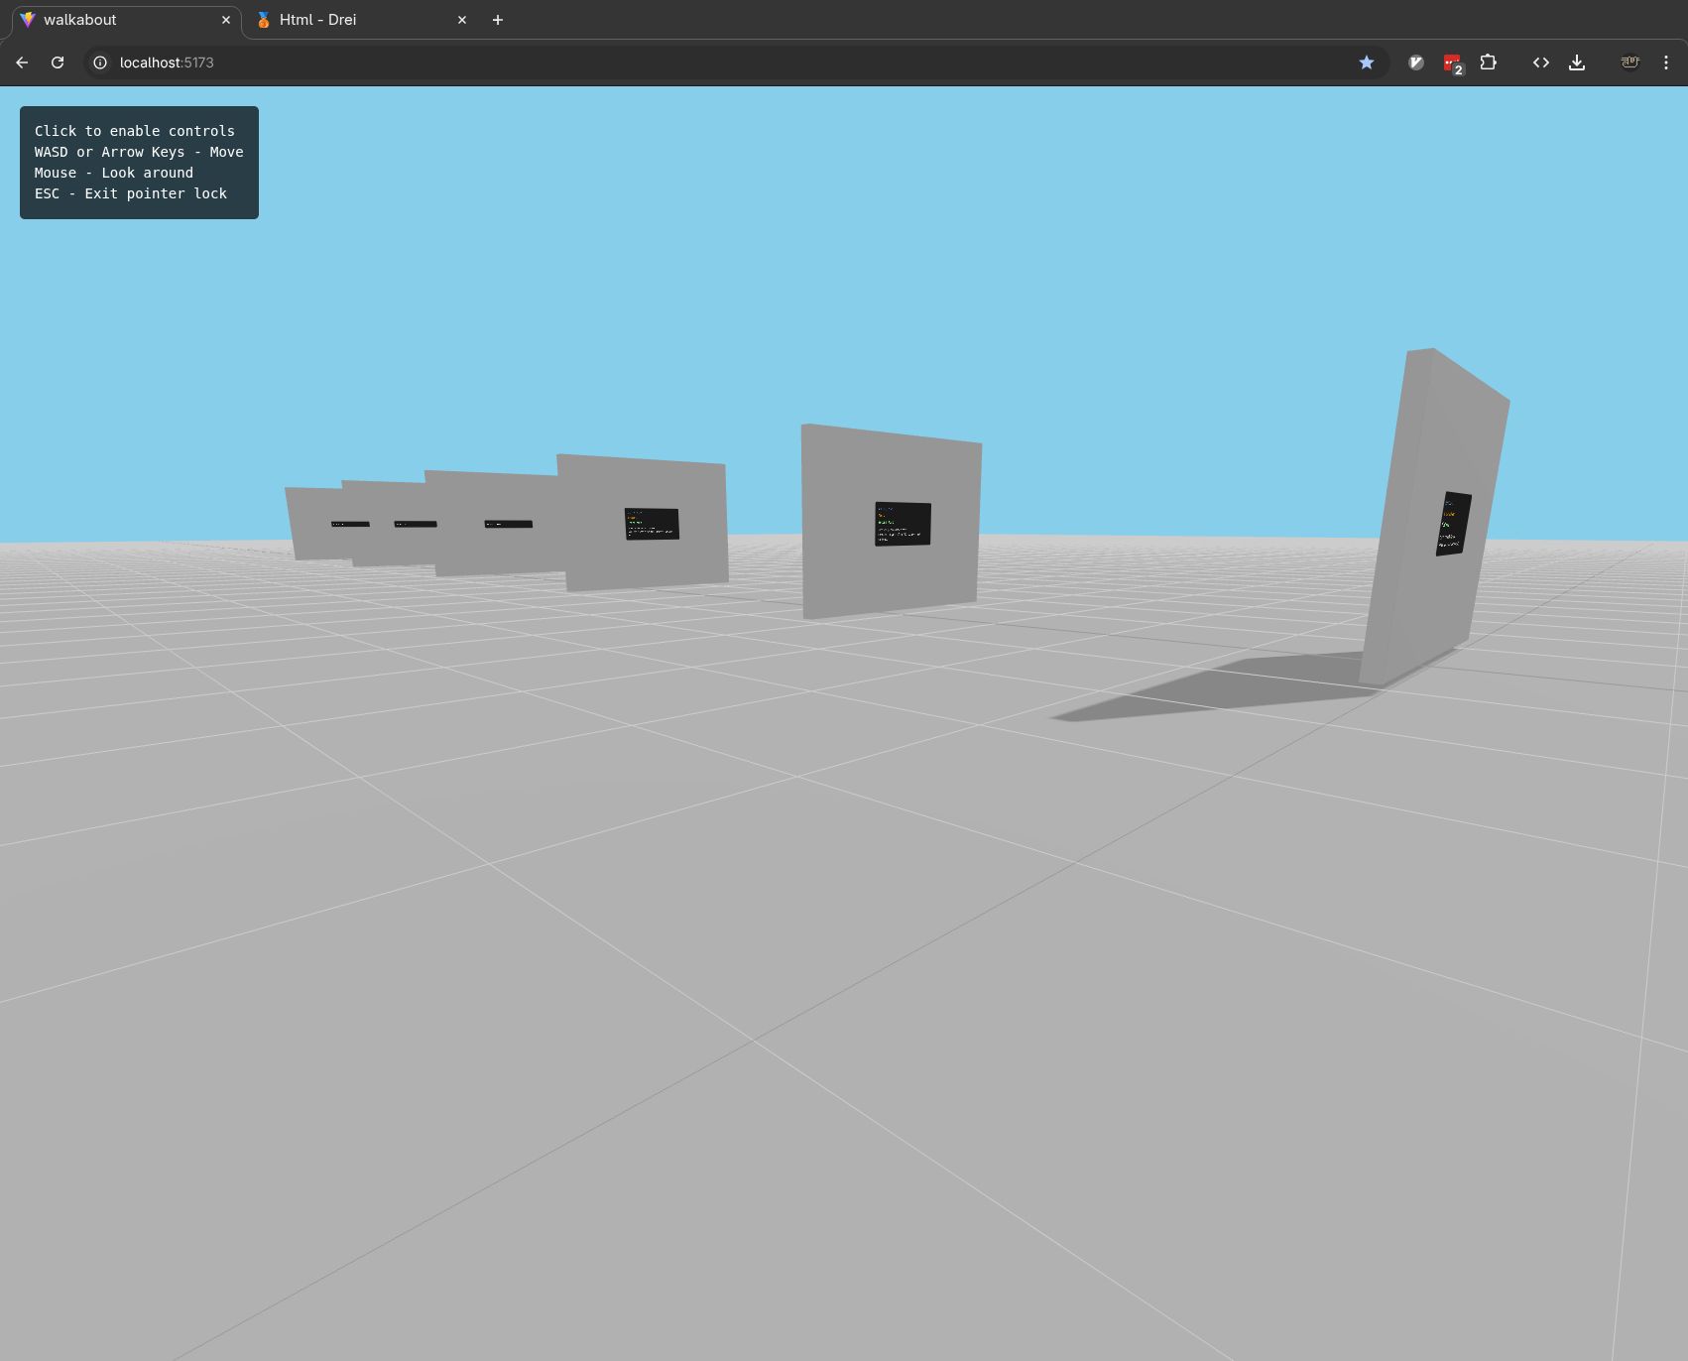1688x1361 pixels.
Task: Click the blue bookmark star
Action: 1366,62
